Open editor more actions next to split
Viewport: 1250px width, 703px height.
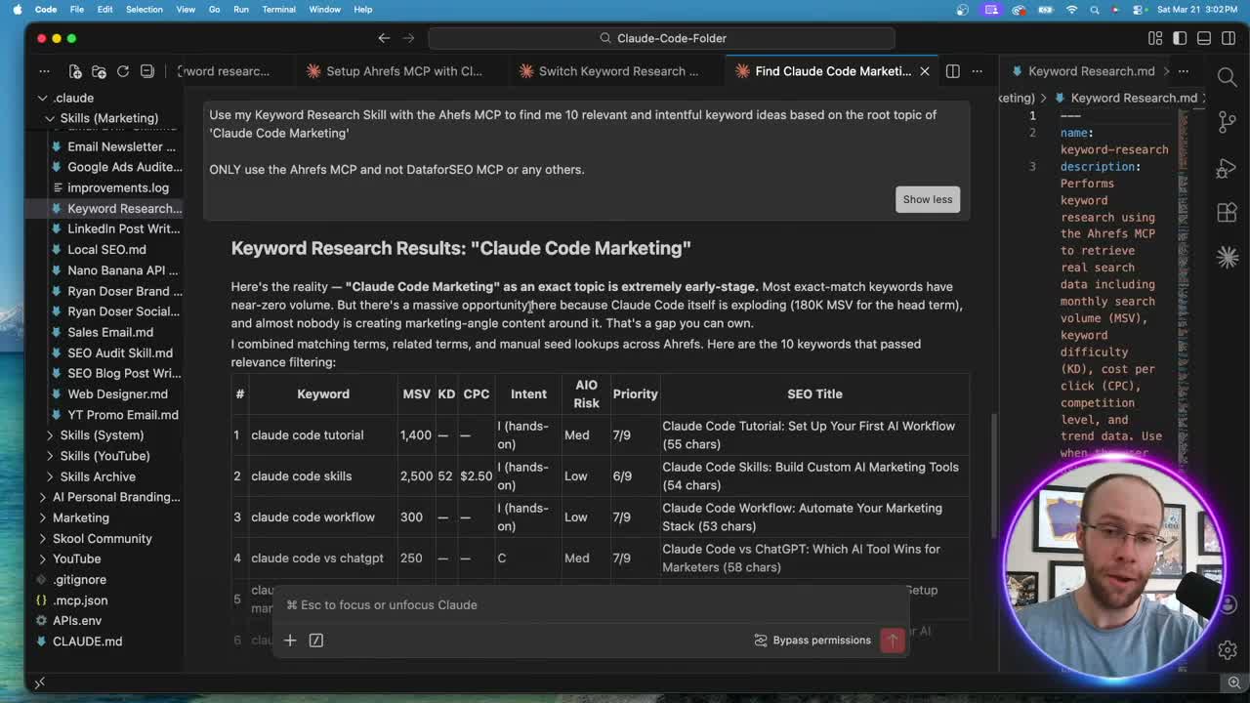coord(977,71)
